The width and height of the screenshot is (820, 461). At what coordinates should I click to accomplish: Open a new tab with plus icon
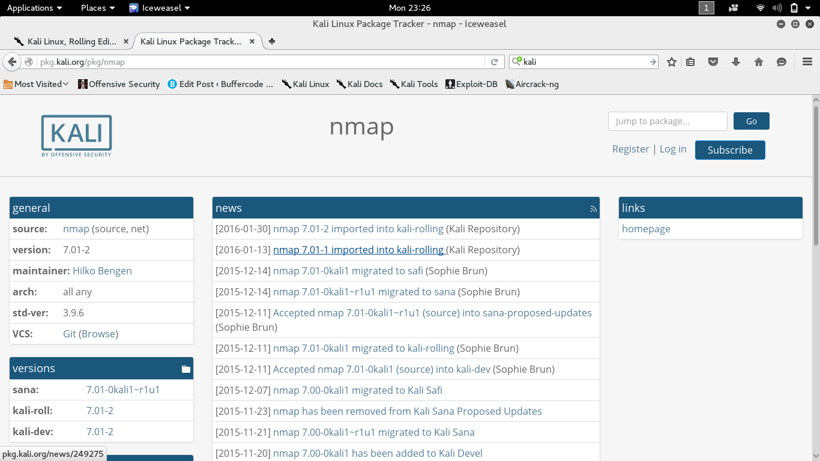coord(272,41)
